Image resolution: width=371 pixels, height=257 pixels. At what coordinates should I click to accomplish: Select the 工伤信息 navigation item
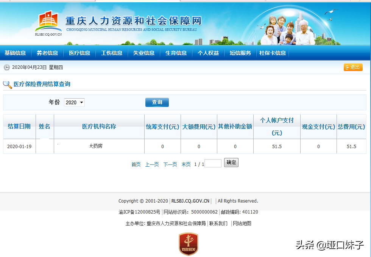pos(112,53)
